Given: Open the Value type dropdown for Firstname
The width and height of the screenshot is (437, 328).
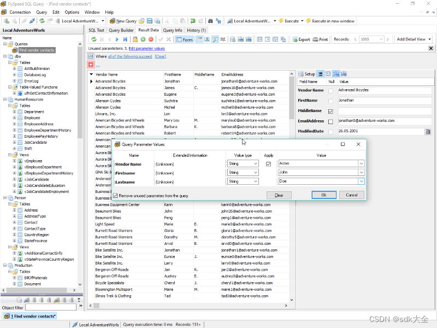Looking at the screenshot, I should point(255,172).
